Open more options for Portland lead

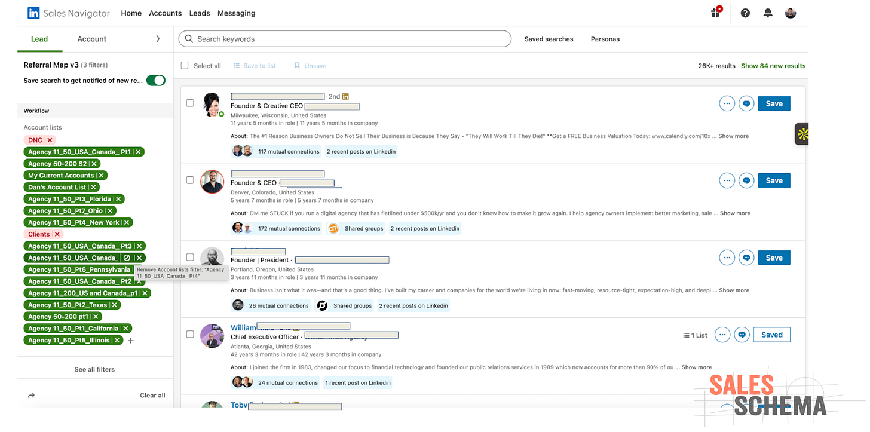727,258
